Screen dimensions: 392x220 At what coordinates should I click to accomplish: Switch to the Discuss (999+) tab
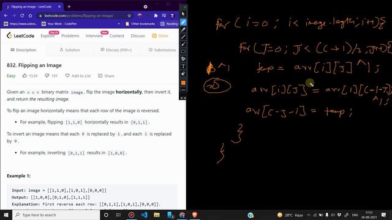(116, 50)
